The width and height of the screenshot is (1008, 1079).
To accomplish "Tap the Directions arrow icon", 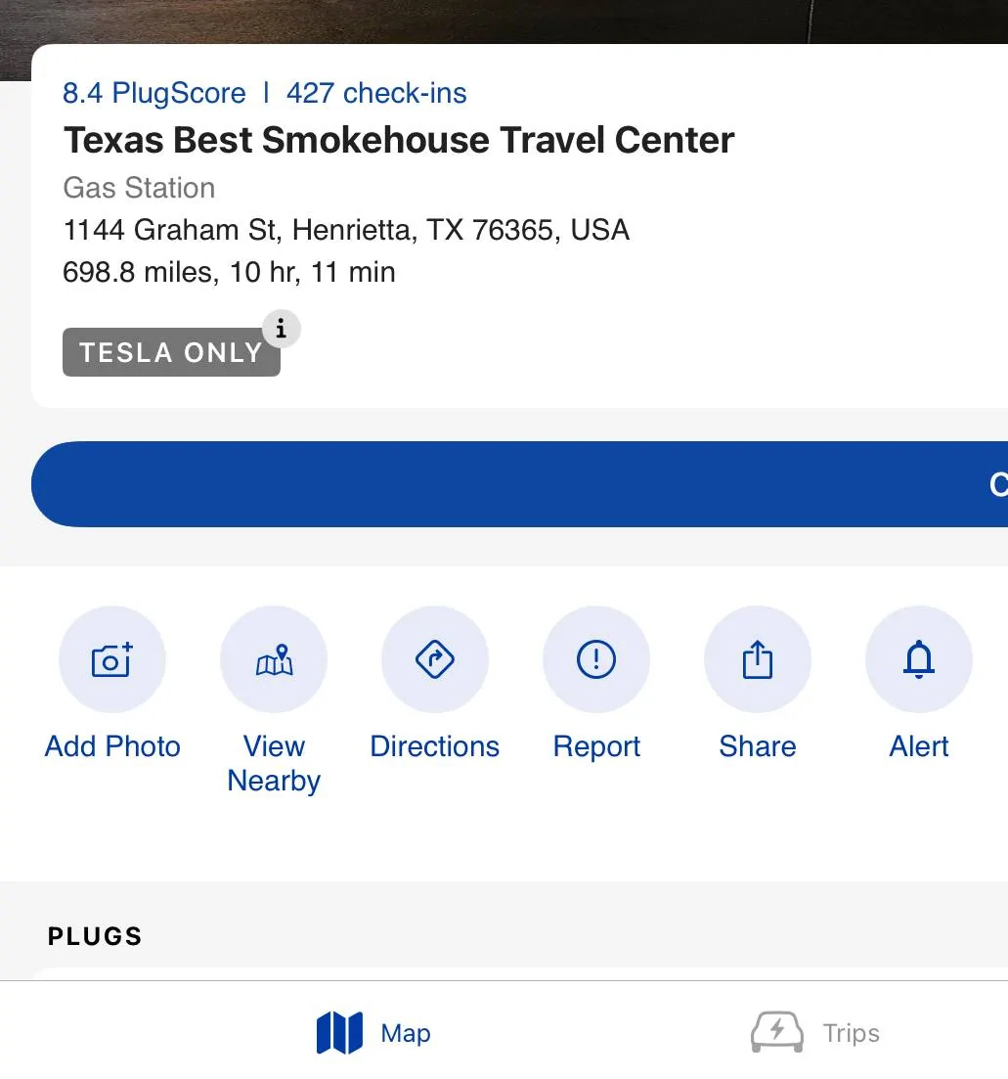I will [435, 660].
